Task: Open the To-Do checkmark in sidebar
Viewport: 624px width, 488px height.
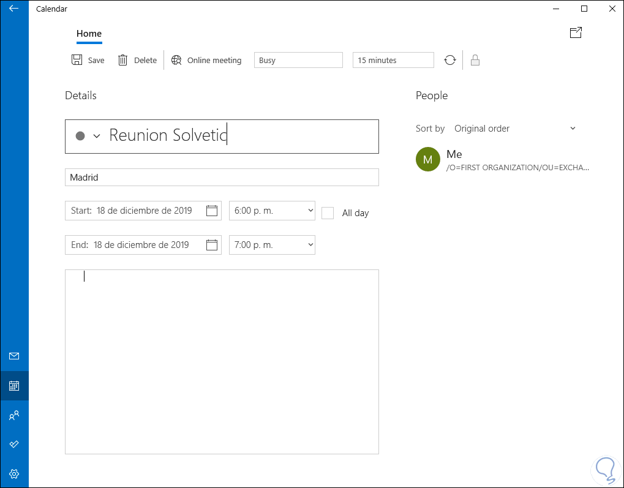Action: (x=14, y=444)
